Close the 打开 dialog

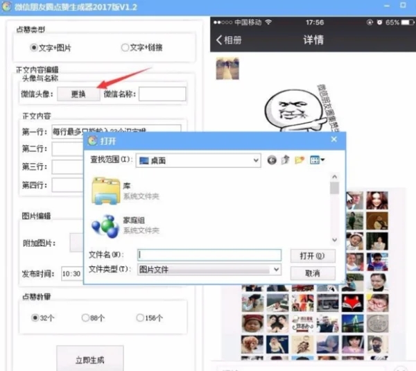point(334,139)
